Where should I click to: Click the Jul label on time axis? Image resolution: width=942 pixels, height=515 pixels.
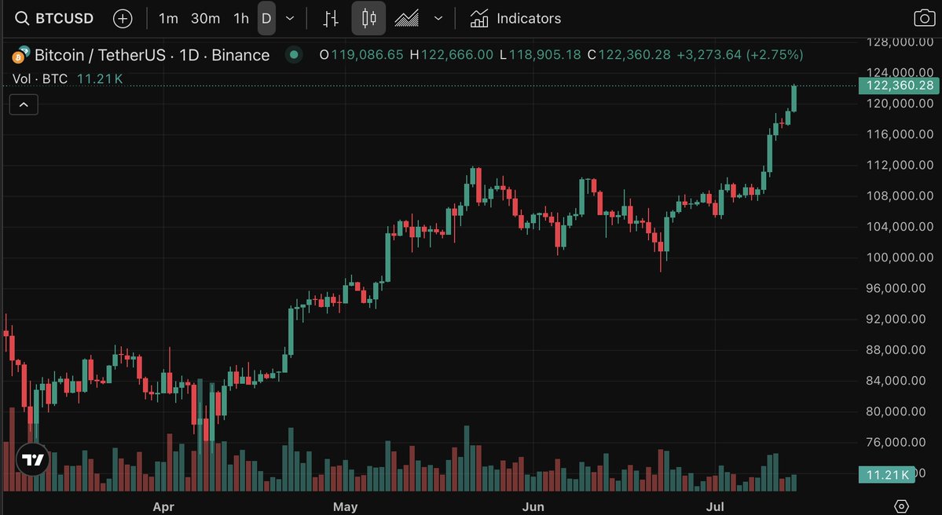(715, 506)
